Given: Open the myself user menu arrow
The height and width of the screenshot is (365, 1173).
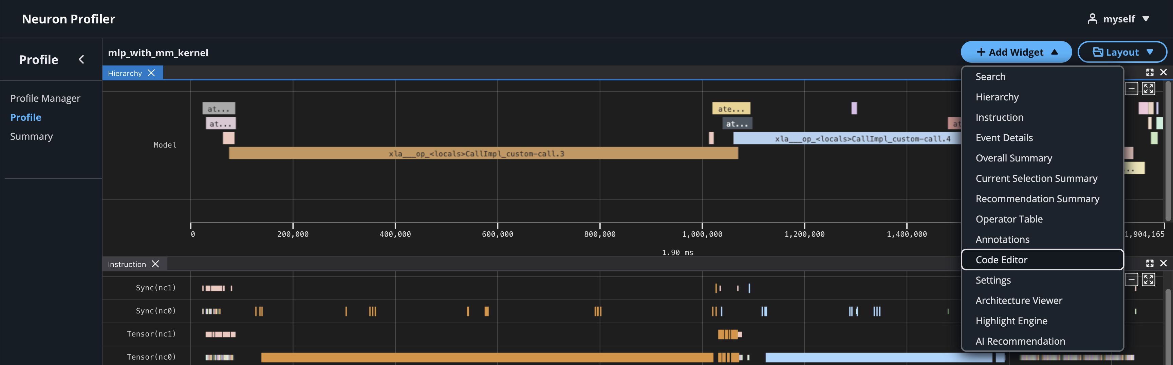Looking at the screenshot, I should 1146,19.
